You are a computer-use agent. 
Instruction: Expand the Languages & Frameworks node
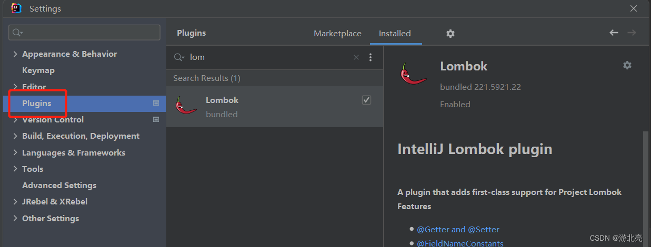15,153
